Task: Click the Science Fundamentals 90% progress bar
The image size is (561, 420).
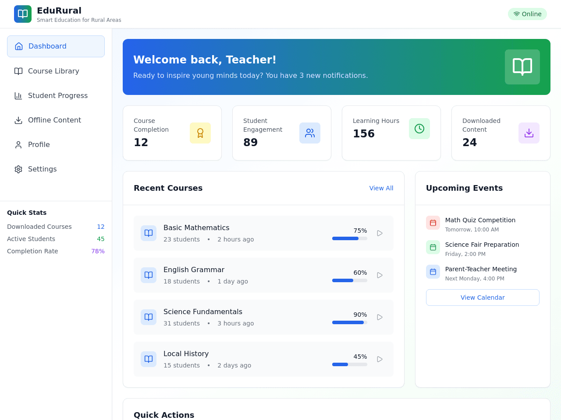Action: click(x=350, y=322)
